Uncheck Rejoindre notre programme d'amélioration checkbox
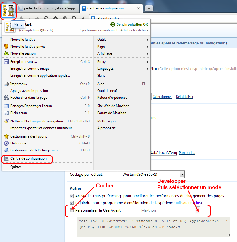This screenshot has height=242, width=237. [x=72, y=203]
